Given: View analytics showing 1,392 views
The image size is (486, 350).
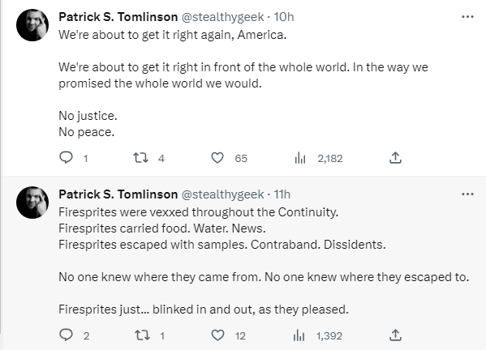Looking at the screenshot, I should pyautogui.click(x=299, y=335).
